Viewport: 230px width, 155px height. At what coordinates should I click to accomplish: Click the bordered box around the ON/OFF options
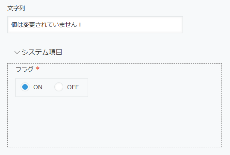coord(52,88)
